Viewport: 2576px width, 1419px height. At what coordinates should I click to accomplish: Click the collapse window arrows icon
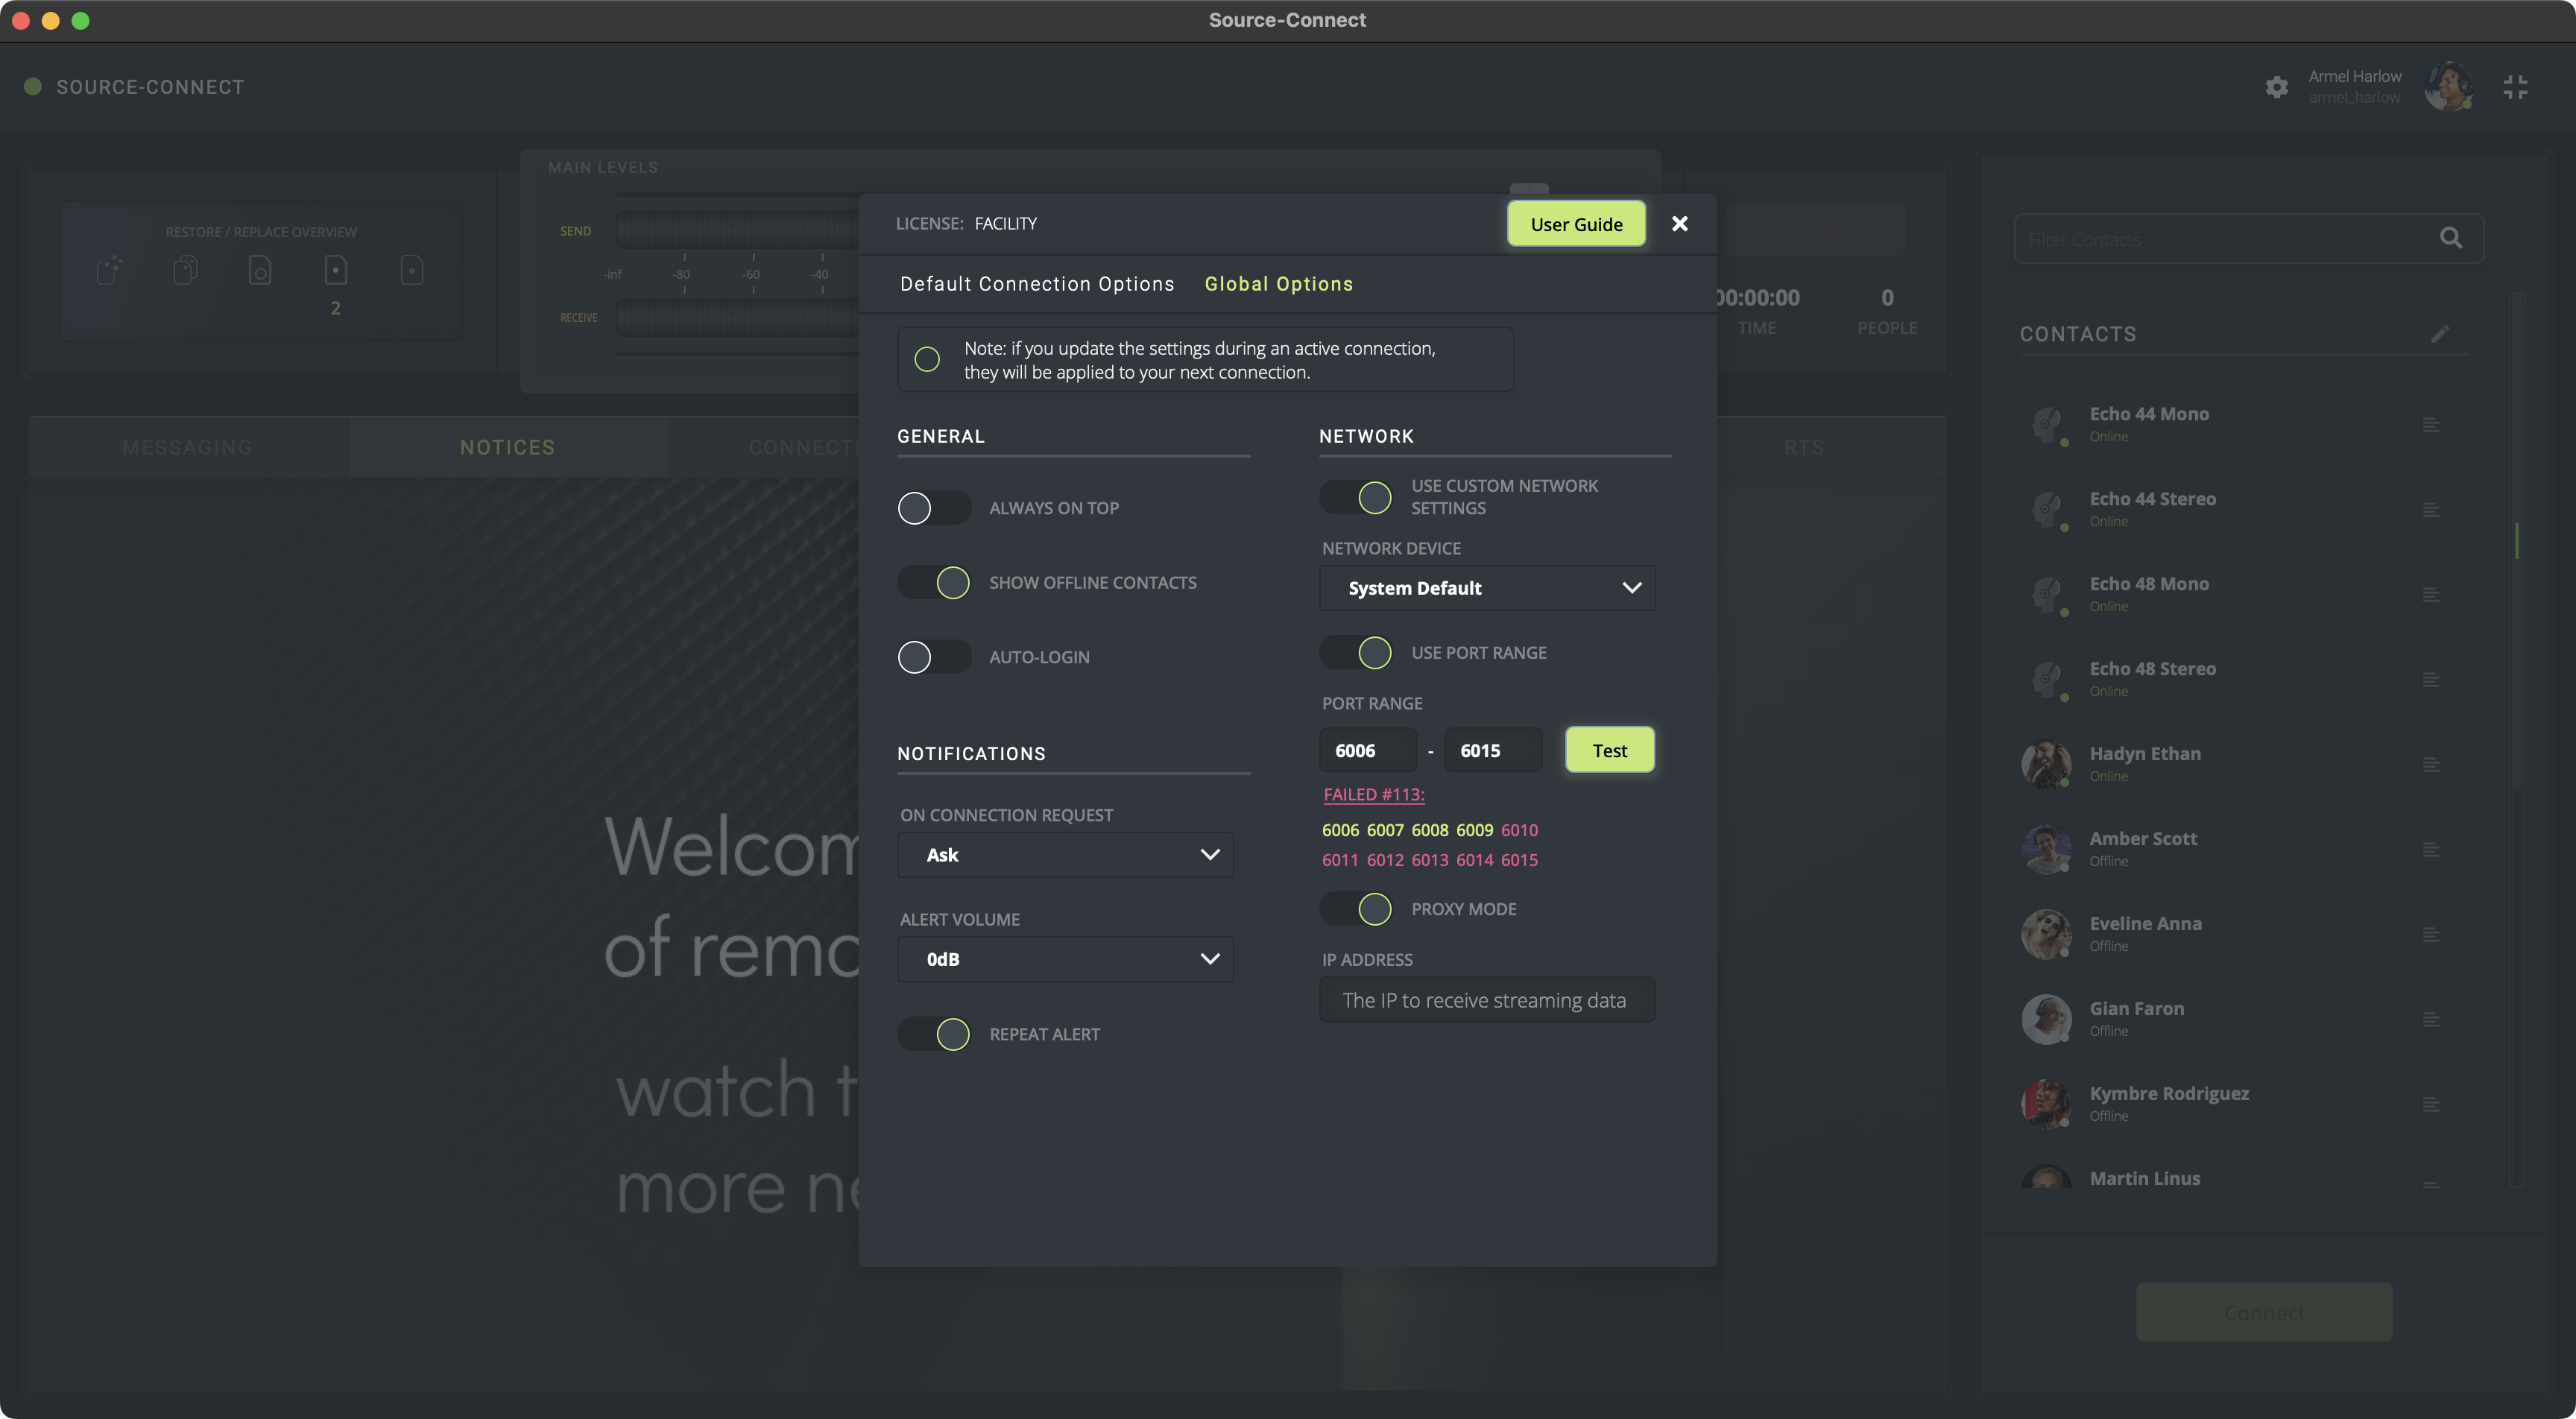click(2515, 87)
